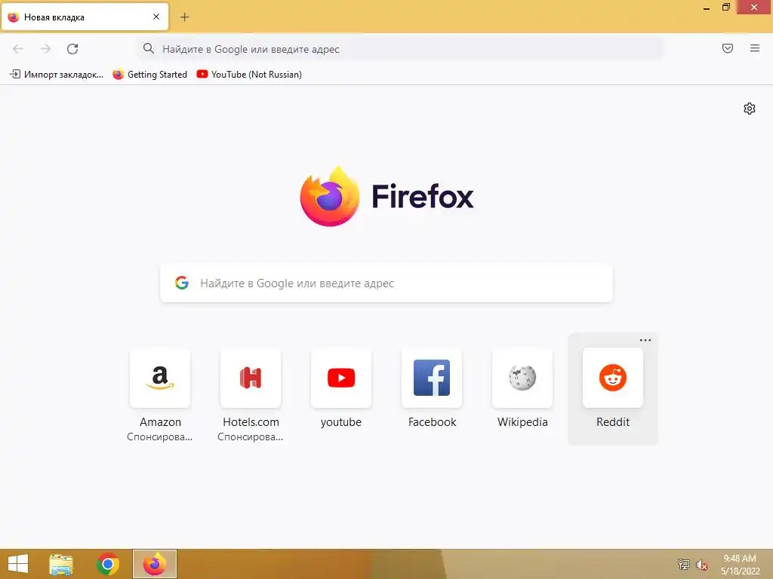Open YouTube (Not Russian) bookmark
Image resolution: width=773 pixels, height=579 pixels.
(249, 75)
